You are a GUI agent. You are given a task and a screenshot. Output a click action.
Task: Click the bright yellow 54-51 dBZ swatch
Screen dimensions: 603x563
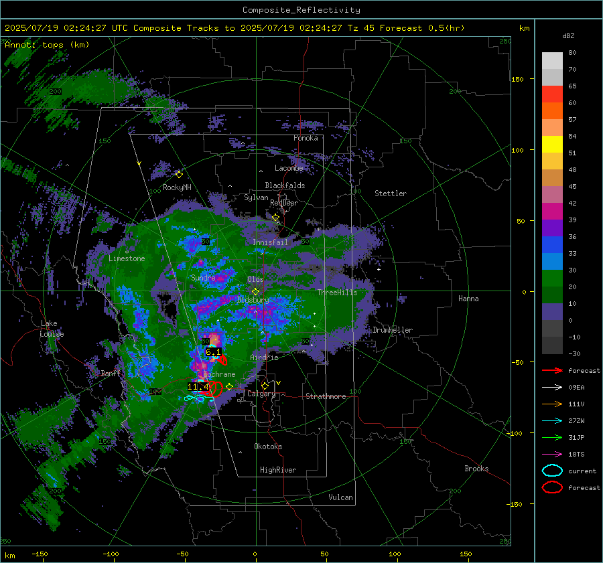point(552,145)
